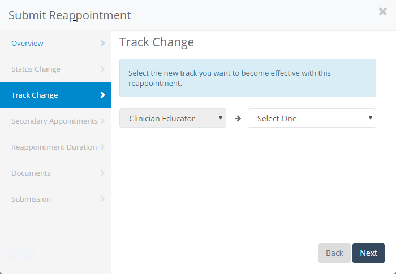396x274 pixels.
Task: Open the Clinician Educator track dropdown
Action: point(173,119)
